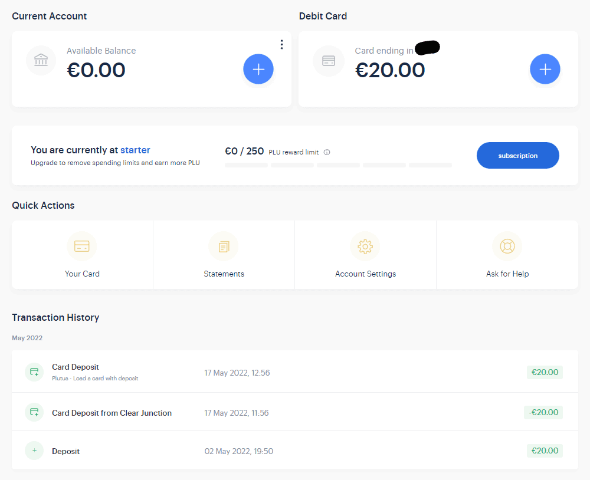Open the three-dot menu on Current Account

[281, 44]
